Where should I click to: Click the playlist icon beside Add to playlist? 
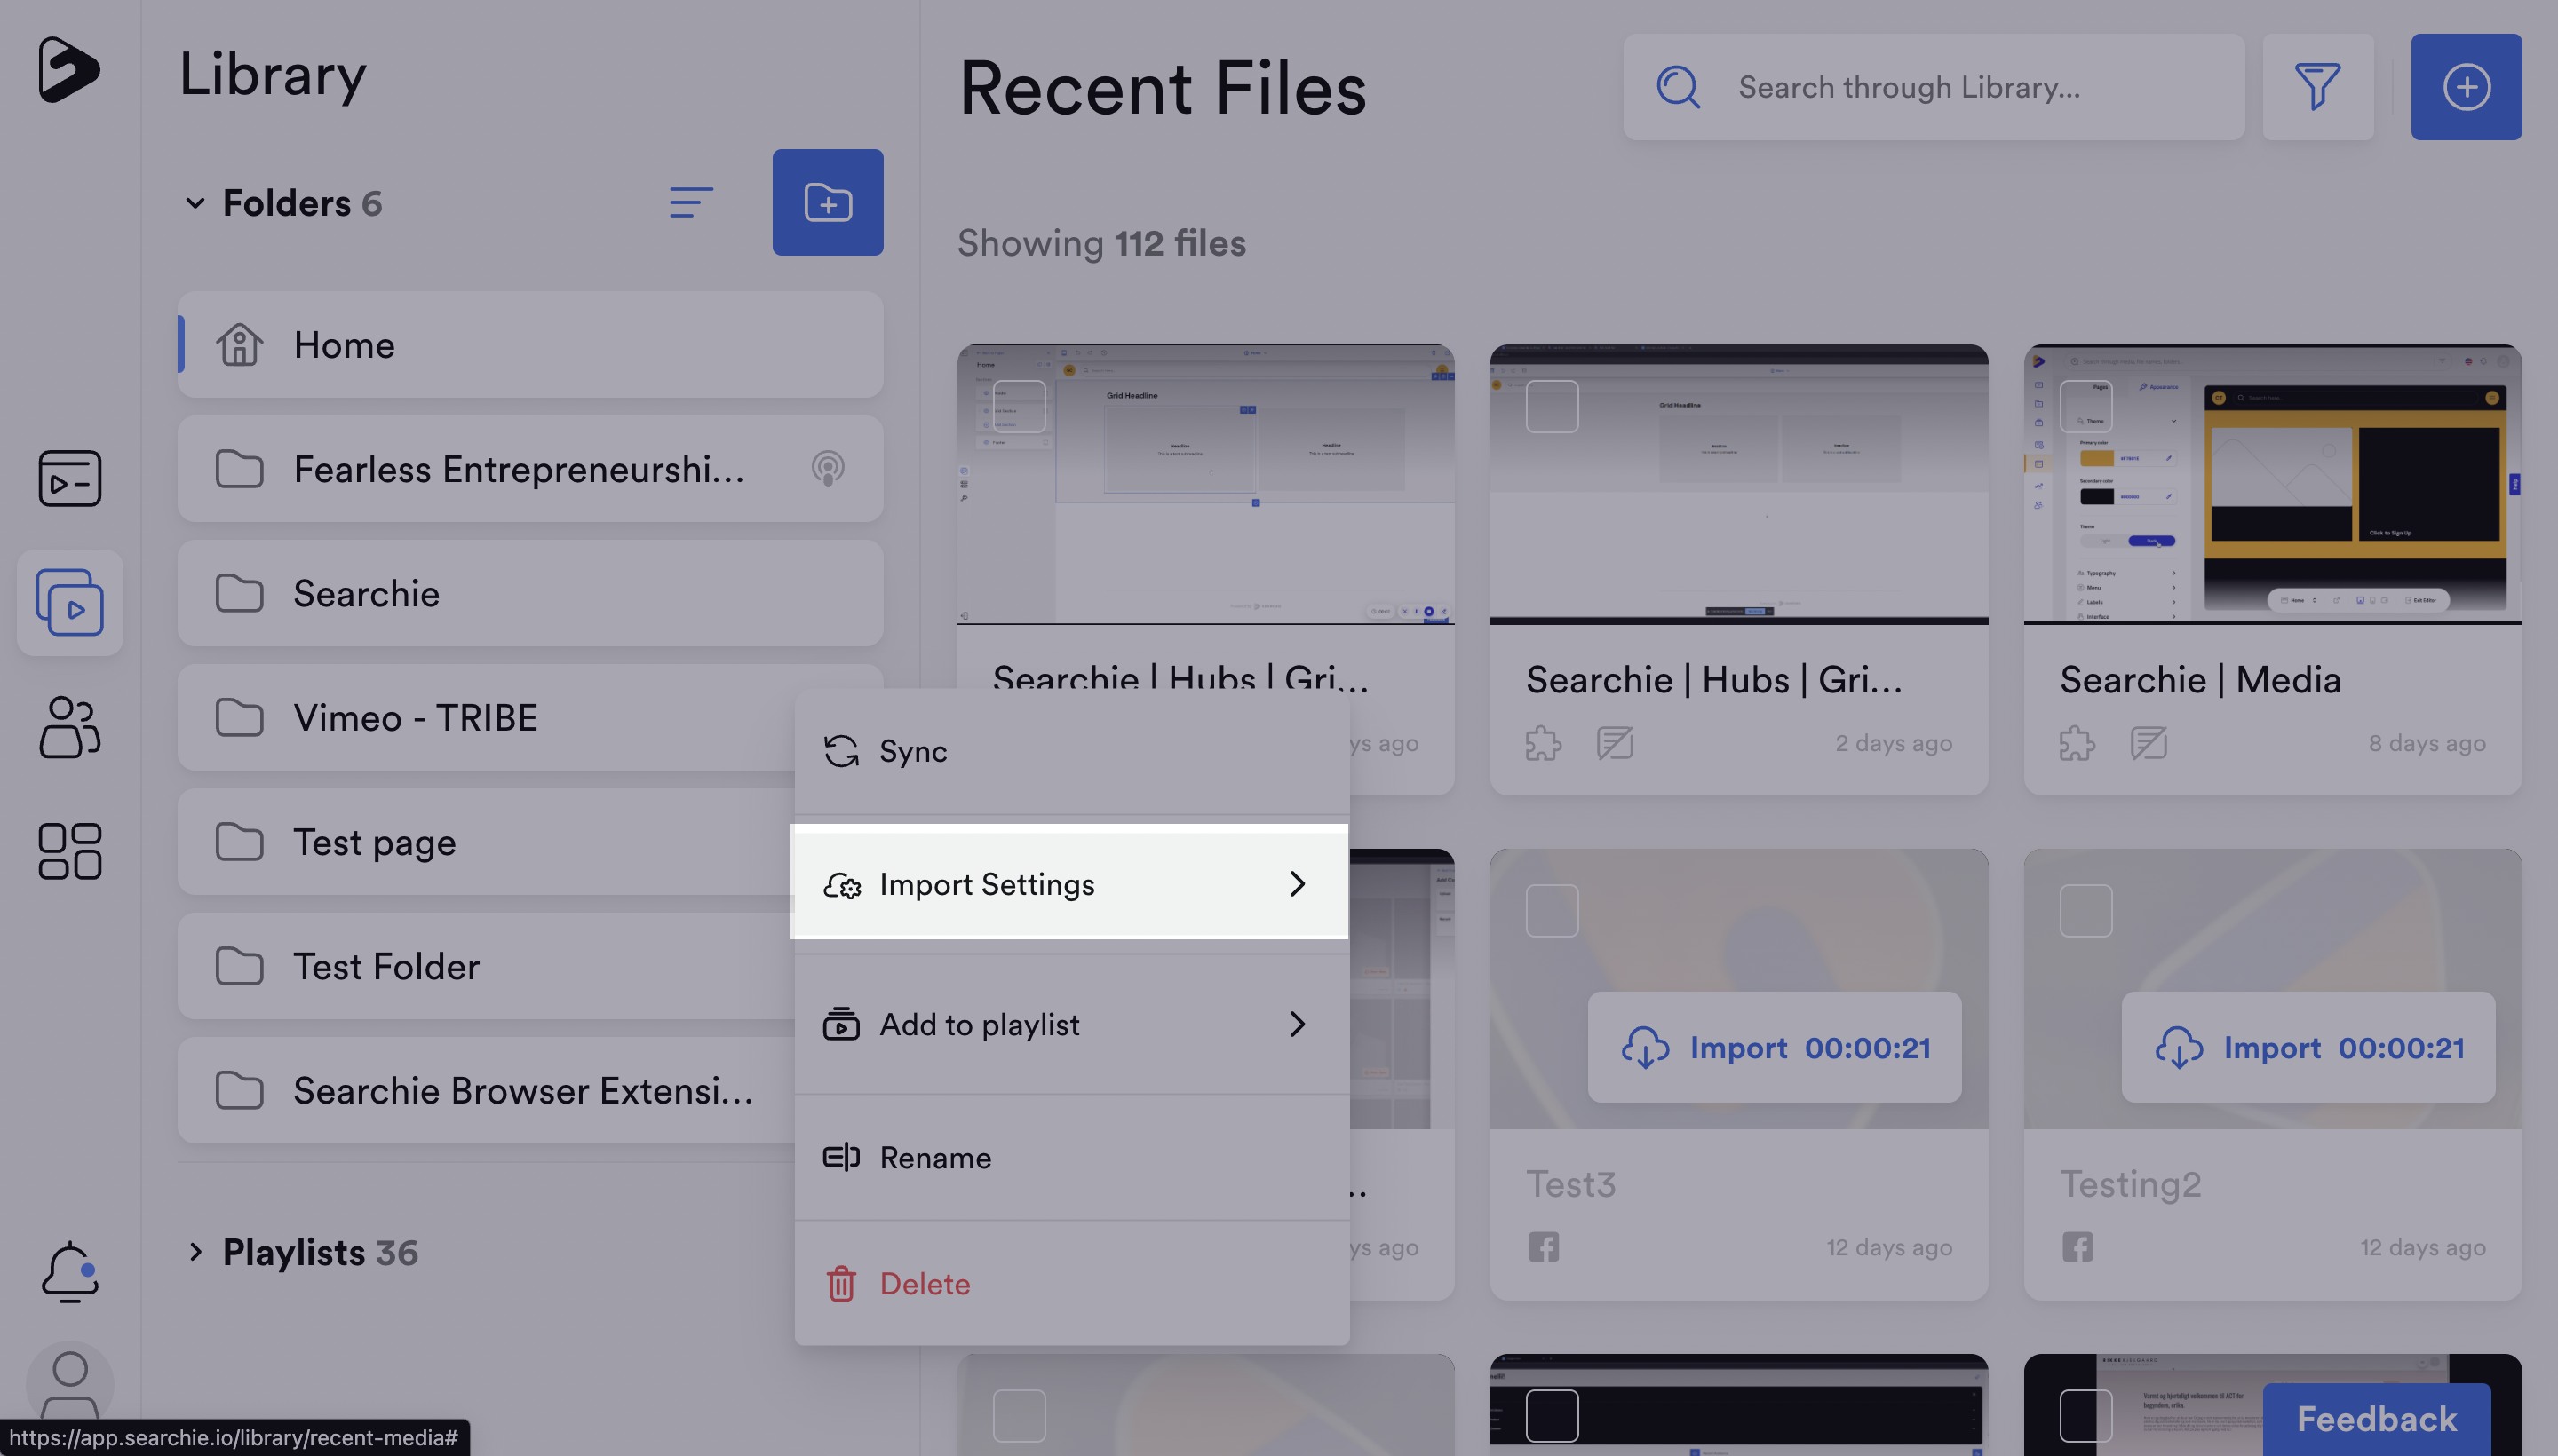(840, 1024)
